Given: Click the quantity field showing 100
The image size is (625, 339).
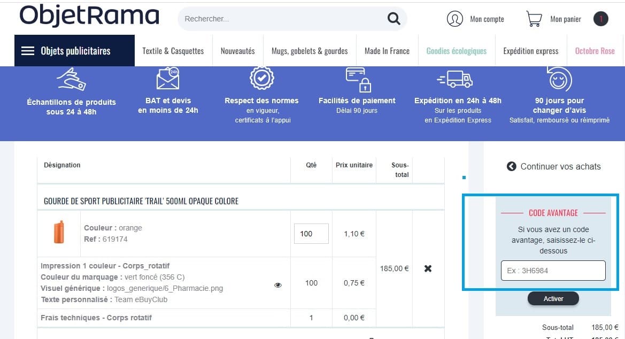Looking at the screenshot, I should (x=311, y=233).
